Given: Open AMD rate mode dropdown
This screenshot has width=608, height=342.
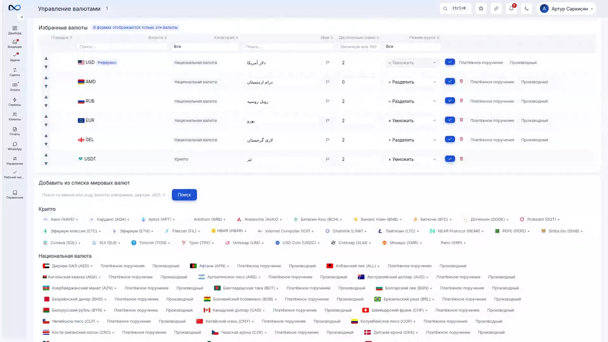Looking at the screenshot, I should (x=412, y=82).
